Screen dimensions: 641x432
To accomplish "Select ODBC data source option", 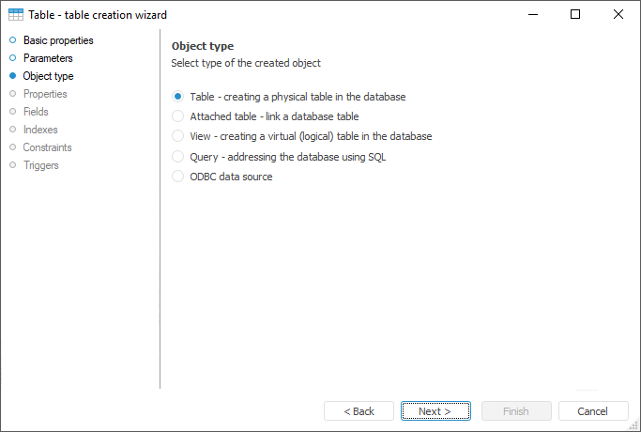I will [x=178, y=177].
